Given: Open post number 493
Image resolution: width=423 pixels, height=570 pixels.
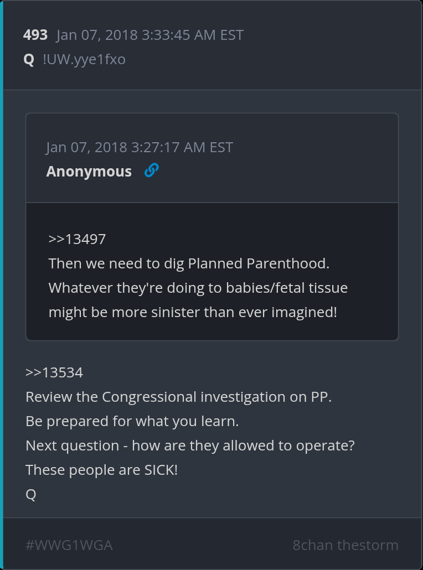Looking at the screenshot, I should coord(35,35).
